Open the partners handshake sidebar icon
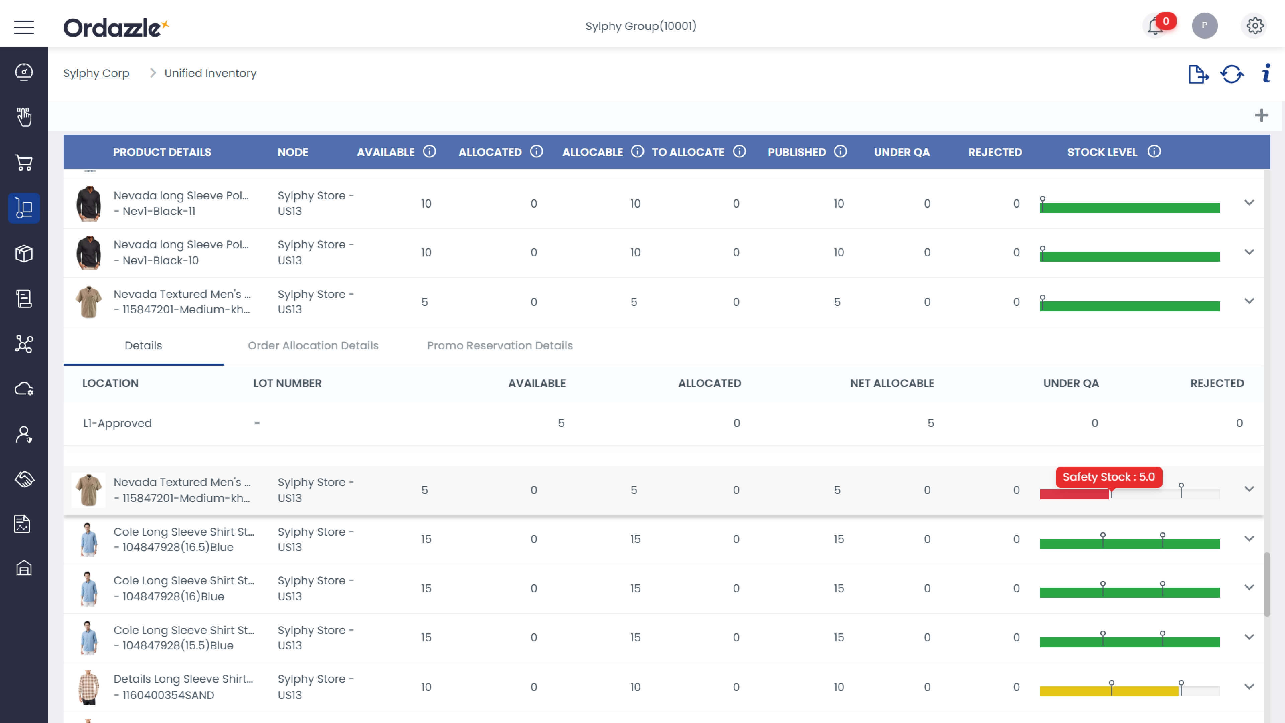Screen dimensions: 1285x723 pos(24,480)
